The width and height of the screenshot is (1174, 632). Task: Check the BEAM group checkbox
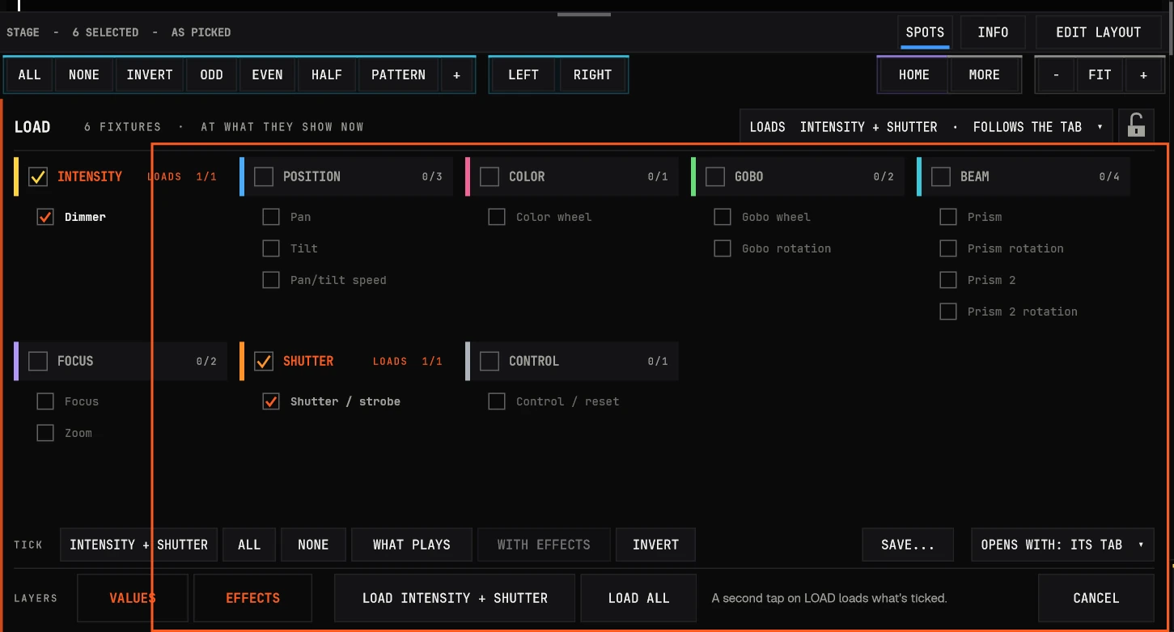pyautogui.click(x=941, y=176)
